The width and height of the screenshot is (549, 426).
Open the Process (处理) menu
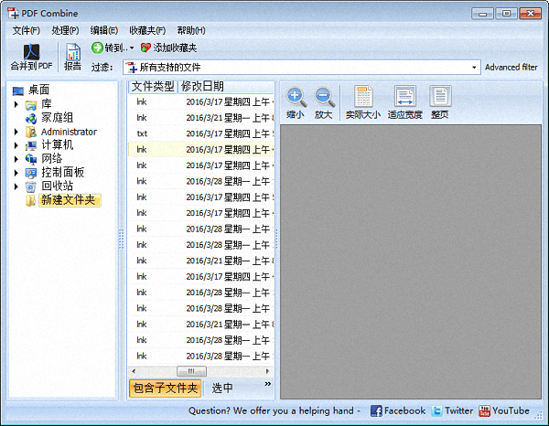tap(66, 30)
